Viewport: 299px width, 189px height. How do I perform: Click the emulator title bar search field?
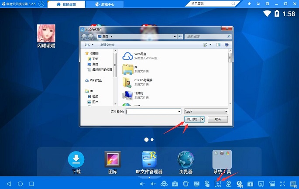211,3
